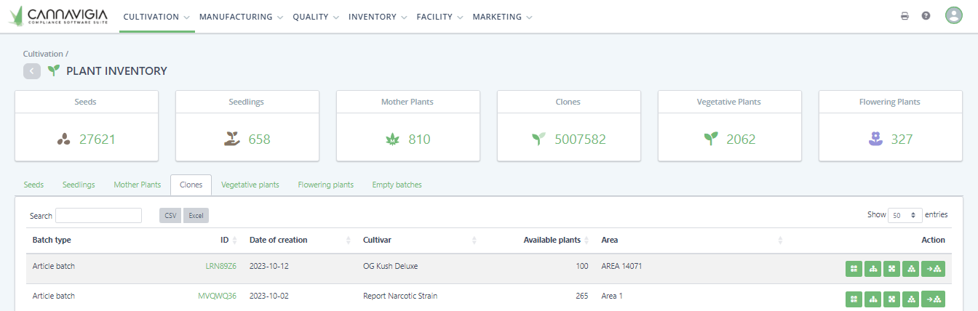Sort by the Available plants column header

(552, 240)
